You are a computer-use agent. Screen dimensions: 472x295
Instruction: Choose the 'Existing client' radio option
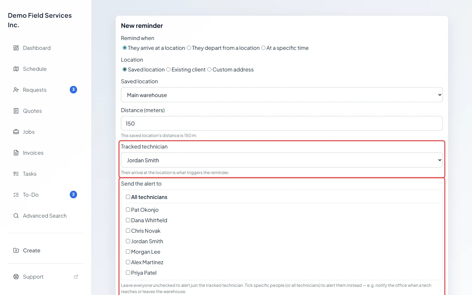click(168, 69)
